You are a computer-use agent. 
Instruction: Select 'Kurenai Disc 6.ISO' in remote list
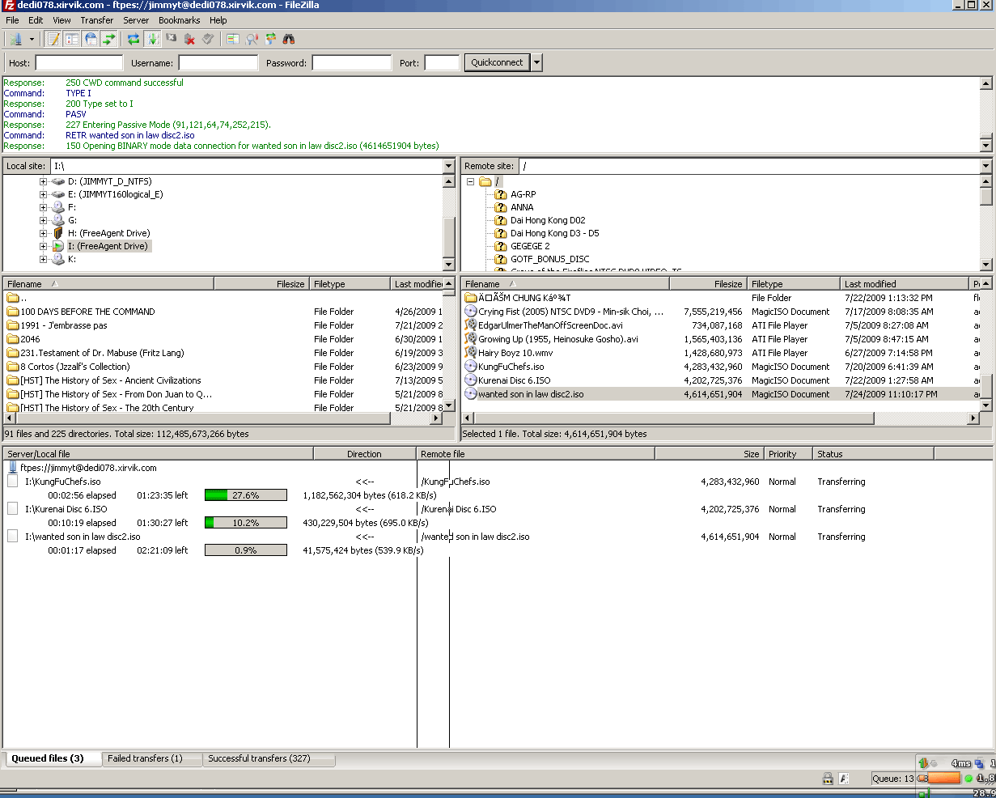tap(514, 380)
